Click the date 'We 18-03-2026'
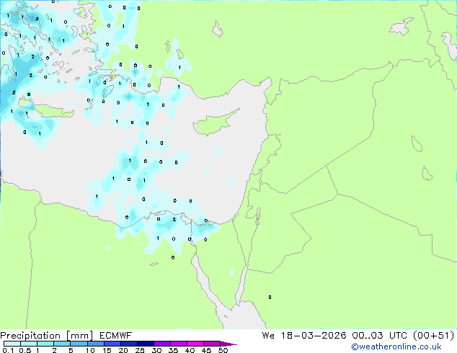This screenshot has height=353, width=457. tap(304, 336)
